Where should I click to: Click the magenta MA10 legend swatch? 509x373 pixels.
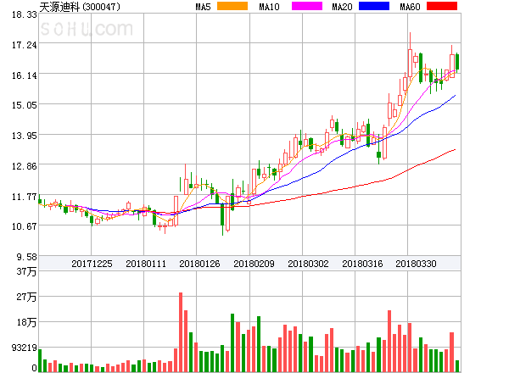pos(307,6)
